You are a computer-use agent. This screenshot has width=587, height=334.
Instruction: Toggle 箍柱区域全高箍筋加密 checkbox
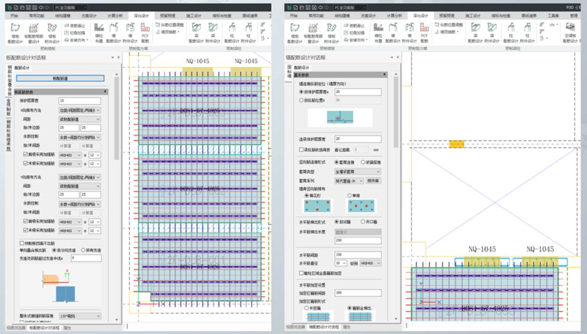click(302, 273)
